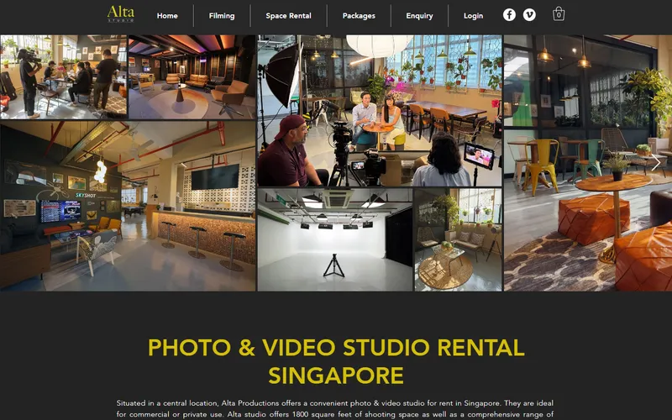Image resolution: width=672 pixels, height=420 pixels.
Task: Open the interview filming scene photo
Action: tap(380, 111)
